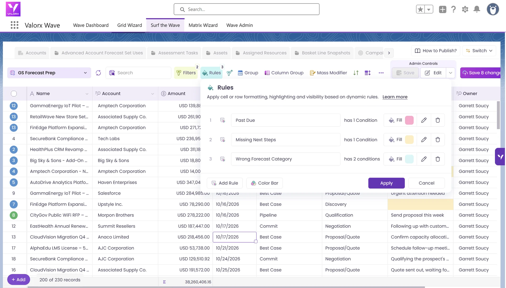Screen dimensions: 506x288
Task: Delete the Wrong Forecast Category rule
Action: 438,159
